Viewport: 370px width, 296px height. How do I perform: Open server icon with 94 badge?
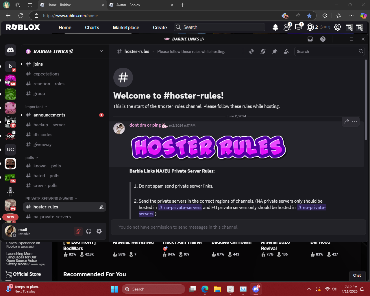click(10, 205)
